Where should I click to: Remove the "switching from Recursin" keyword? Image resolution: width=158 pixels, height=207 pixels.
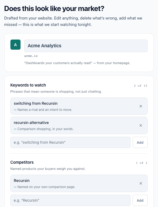tap(141, 106)
